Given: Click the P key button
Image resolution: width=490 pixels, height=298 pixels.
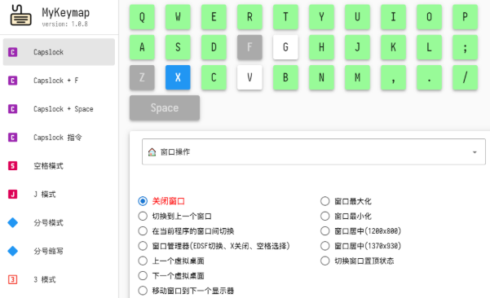Looking at the screenshot, I should (x=466, y=17).
